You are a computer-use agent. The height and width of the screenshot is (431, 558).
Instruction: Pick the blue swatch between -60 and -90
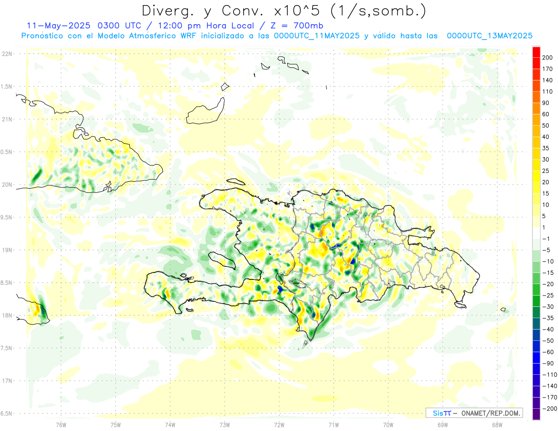(536, 358)
